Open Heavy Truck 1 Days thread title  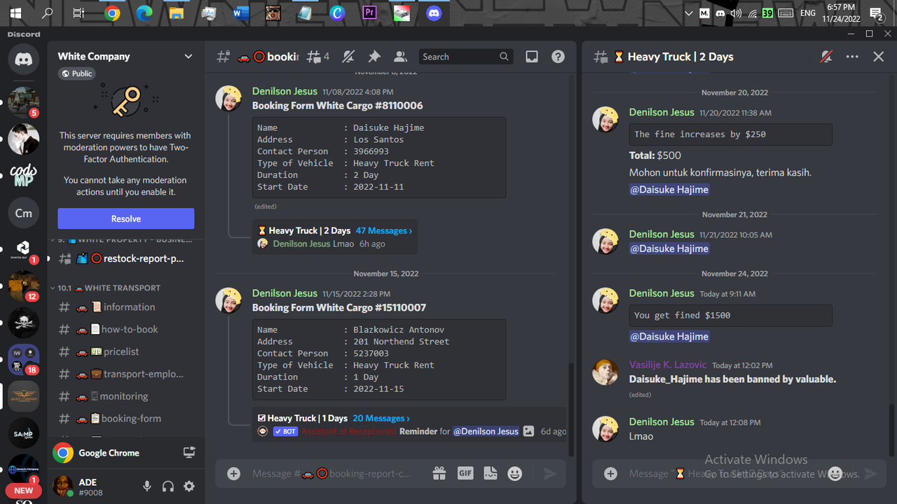pyautogui.click(x=308, y=418)
